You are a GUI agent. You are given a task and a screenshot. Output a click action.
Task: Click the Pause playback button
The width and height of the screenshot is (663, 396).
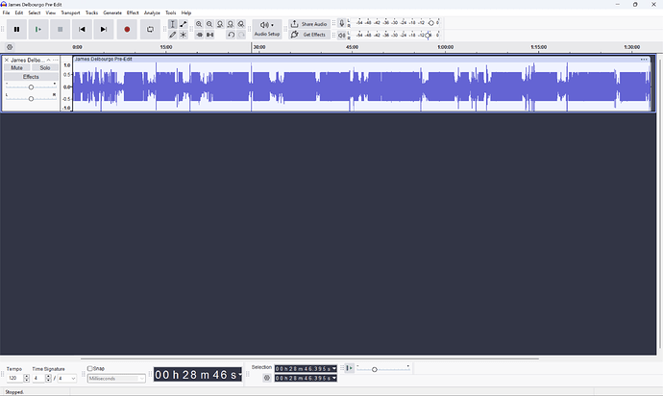16,30
